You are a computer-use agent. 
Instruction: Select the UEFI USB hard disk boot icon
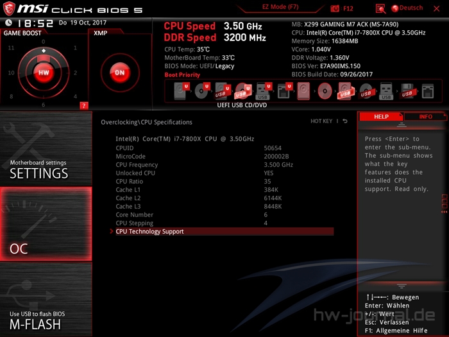[223, 91]
